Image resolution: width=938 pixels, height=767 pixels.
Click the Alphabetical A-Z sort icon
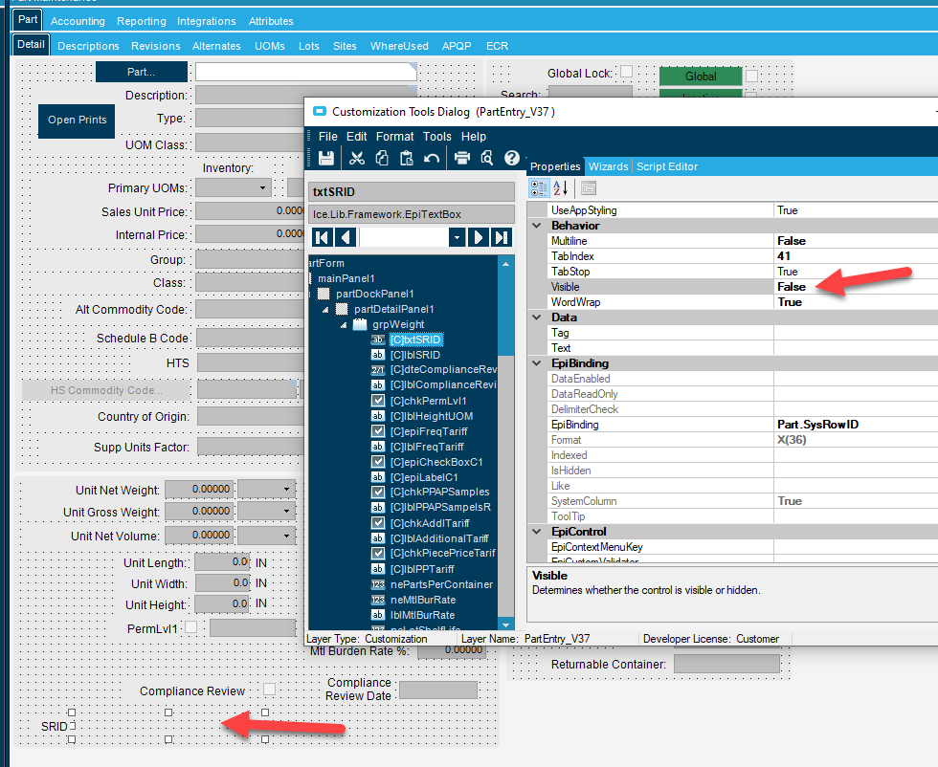561,188
